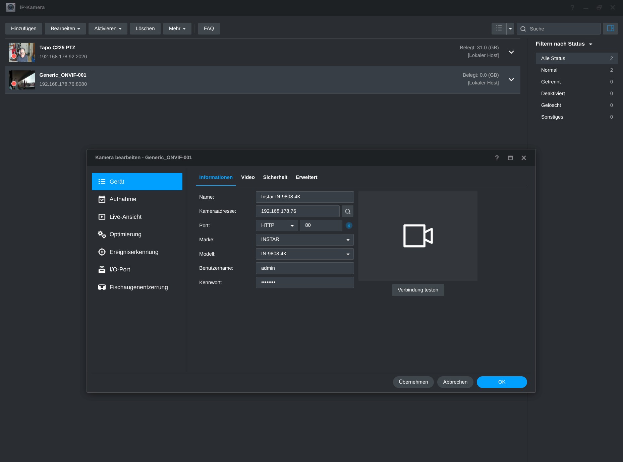Open the HTTP protocol dropdown
623x462 pixels.
(x=277, y=225)
